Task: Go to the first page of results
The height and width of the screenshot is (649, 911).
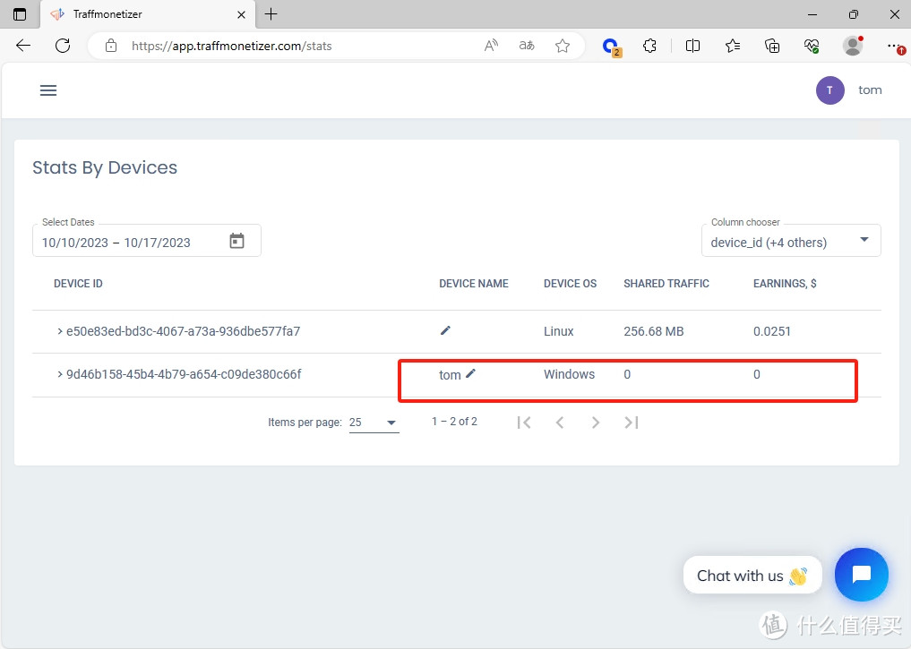Action: [524, 423]
